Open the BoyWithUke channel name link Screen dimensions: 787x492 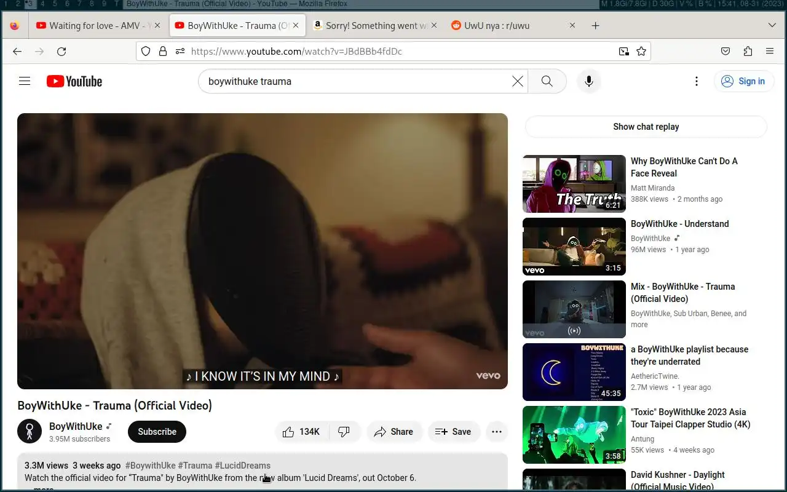76,426
